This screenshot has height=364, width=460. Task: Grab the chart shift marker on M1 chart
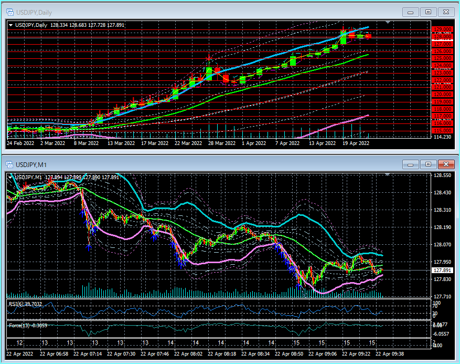(x=388, y=174)
